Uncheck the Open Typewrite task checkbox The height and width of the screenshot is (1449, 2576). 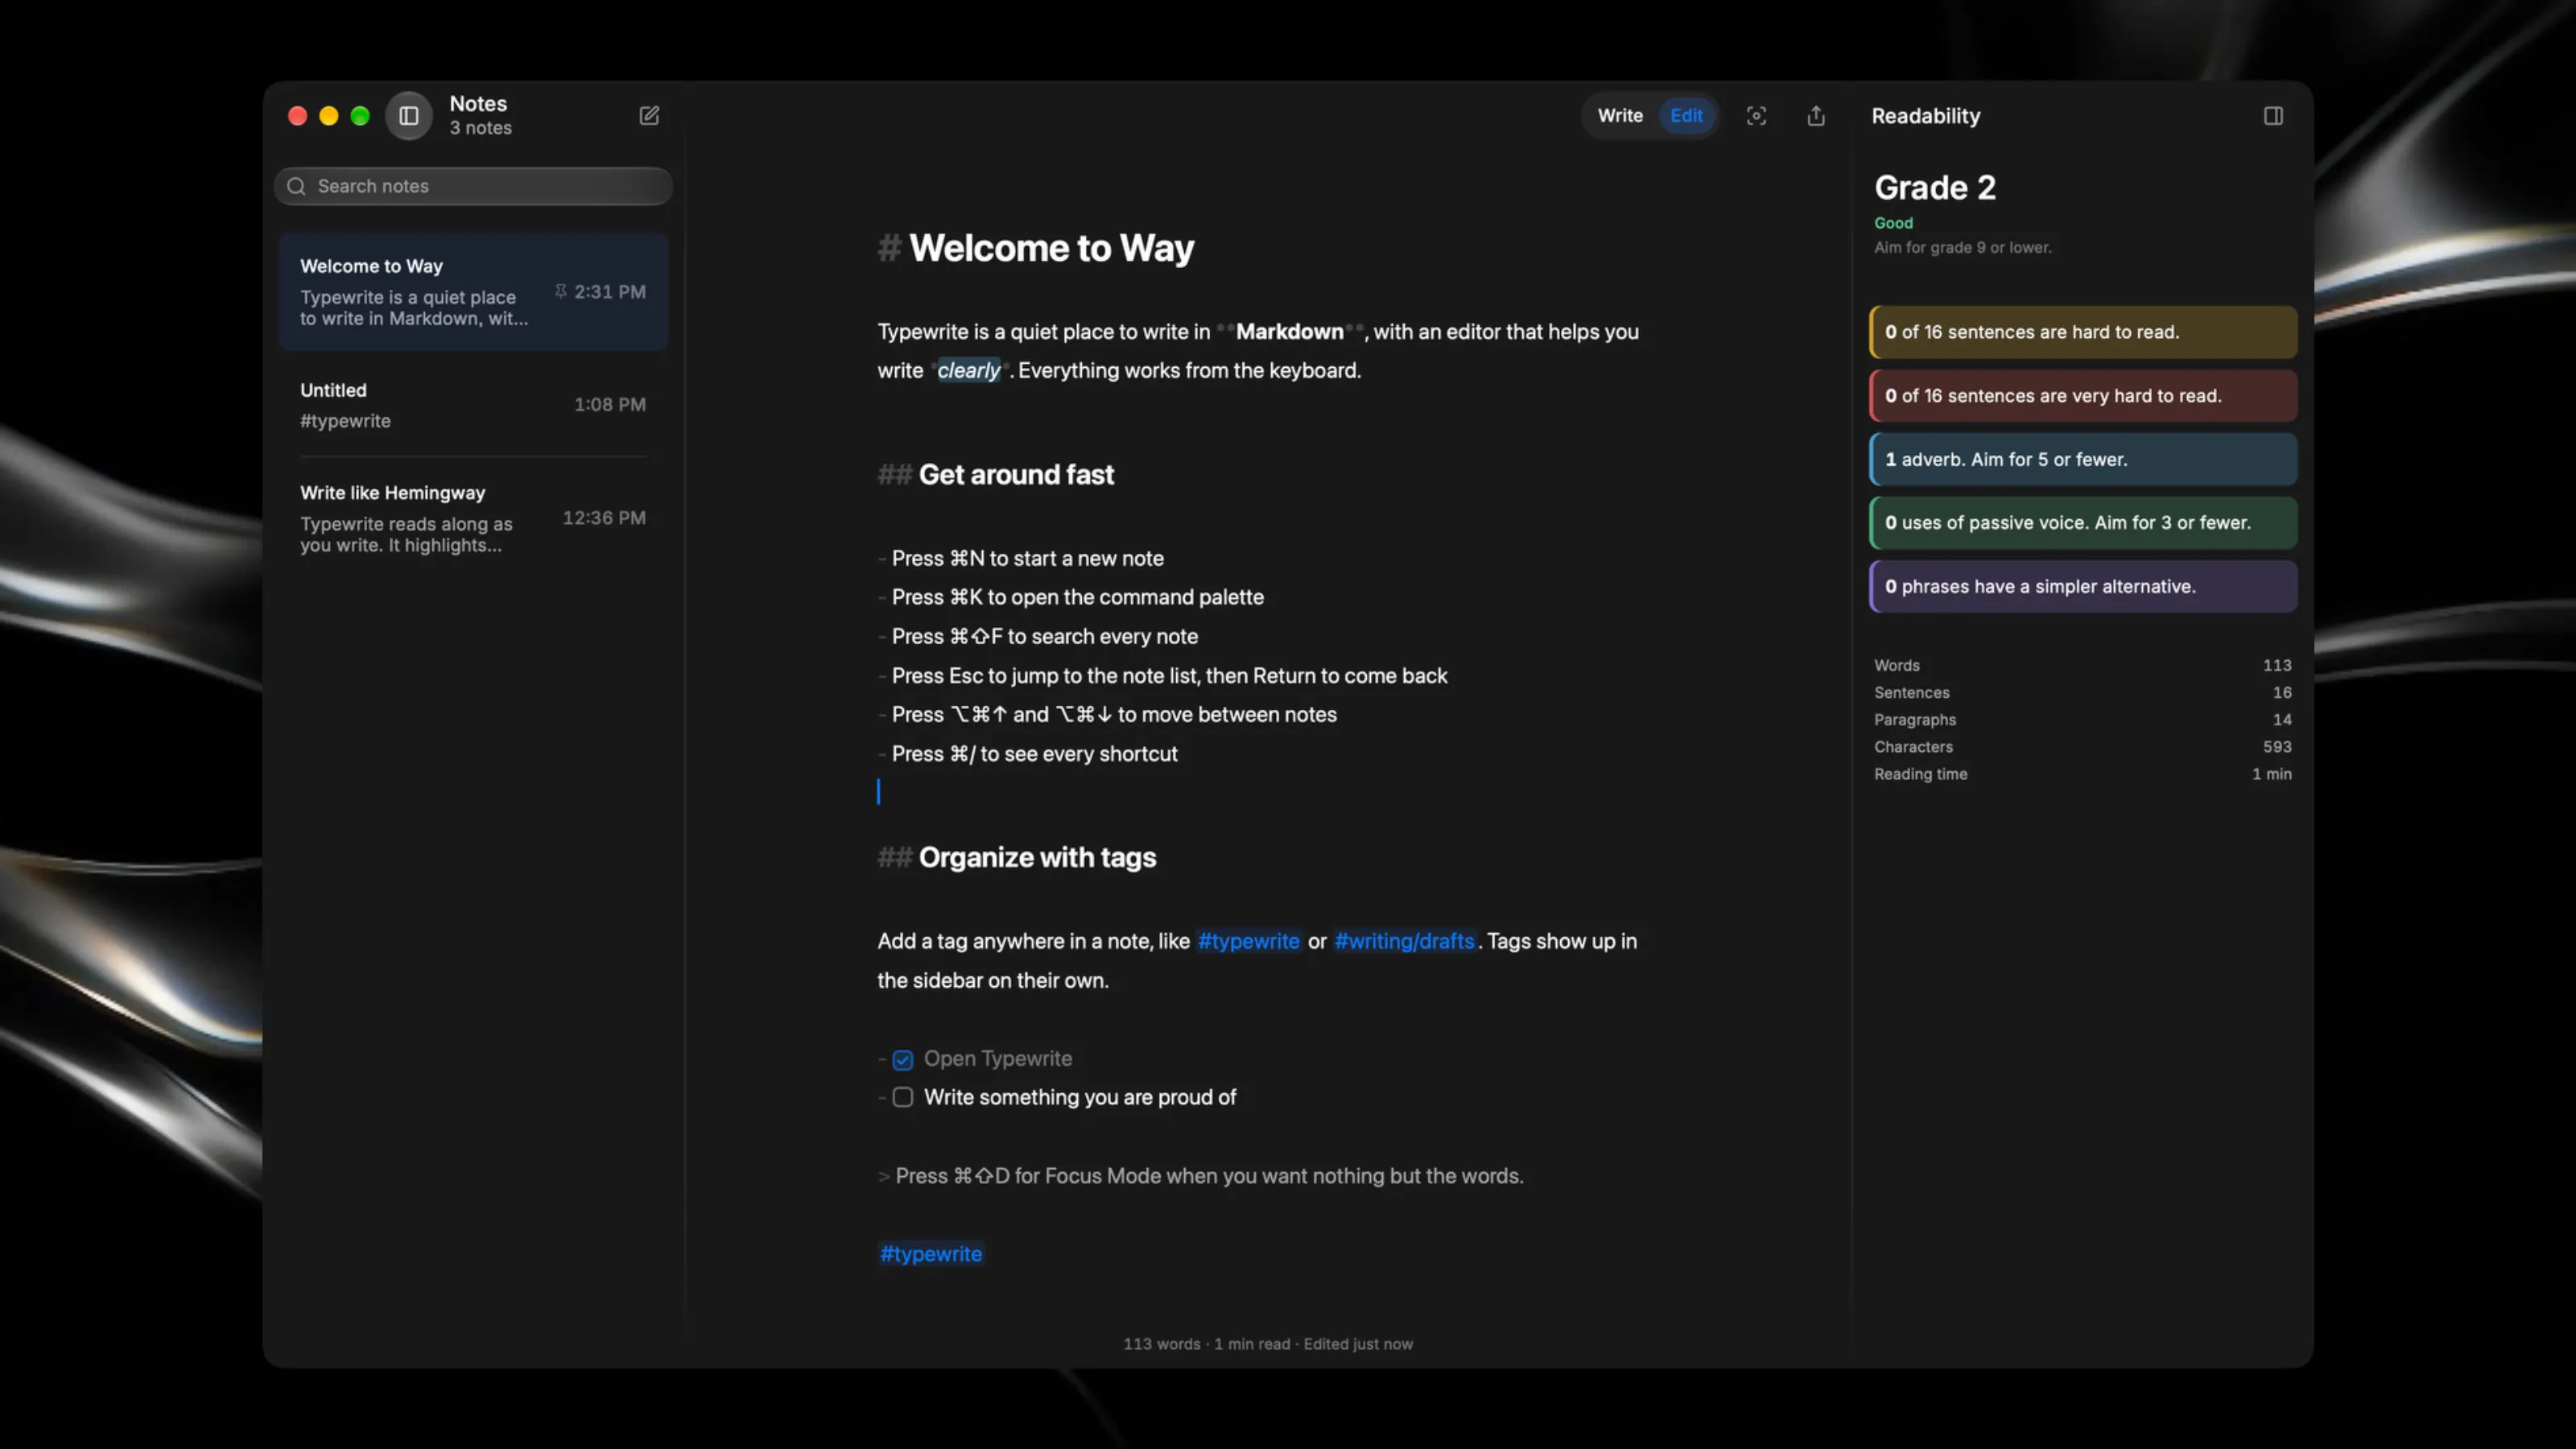pyautogui.click(x=903, y=1060)
